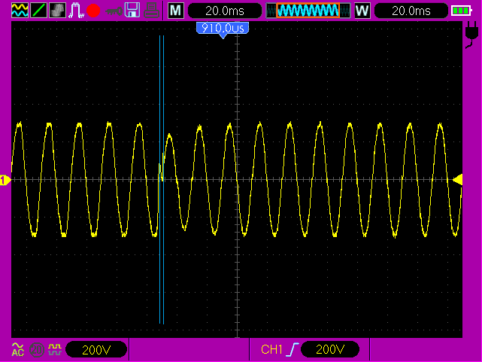Viewport: 482px width, 362px height.
Task: Click the W window timebase indicator
Action: tap(362, 11)
